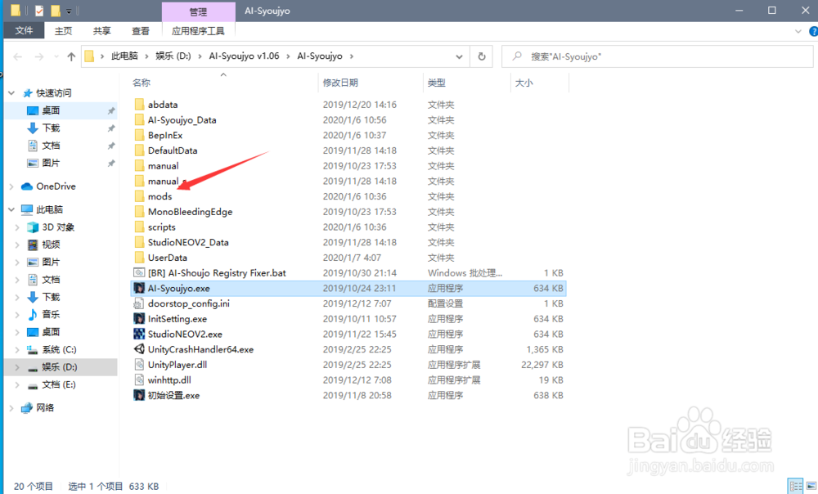
Task: Switch to the 共享 ribbon tab
Action: [x=101, y=31]
